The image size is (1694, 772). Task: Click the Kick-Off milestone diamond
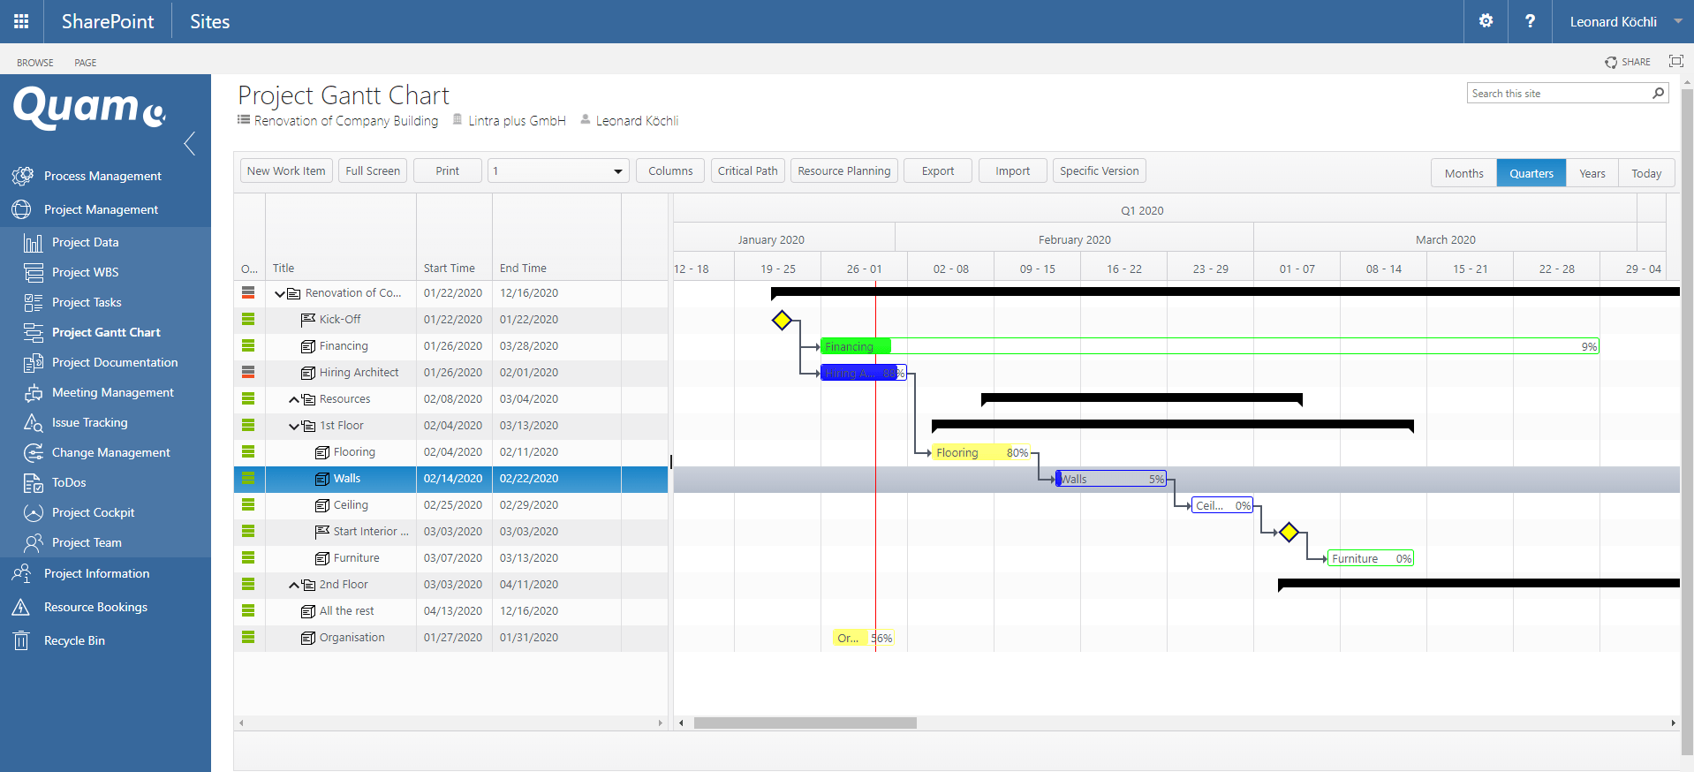[x=782, y=320]
